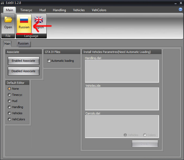Click the 'Language' ribbon group label
184x160 pixels.
click(x=31, y=36)
